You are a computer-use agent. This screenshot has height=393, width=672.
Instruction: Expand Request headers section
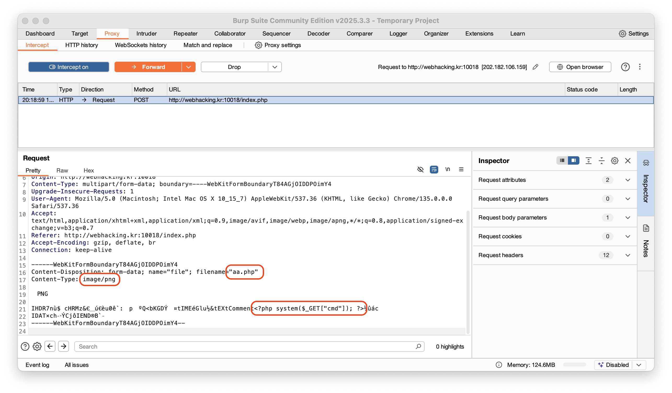[x=628, y=255]
